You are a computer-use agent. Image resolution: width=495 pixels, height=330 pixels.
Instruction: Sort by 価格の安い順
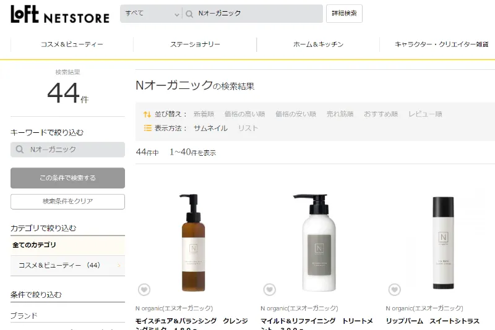296,114
